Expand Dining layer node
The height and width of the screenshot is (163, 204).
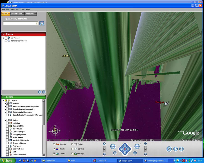5,120
